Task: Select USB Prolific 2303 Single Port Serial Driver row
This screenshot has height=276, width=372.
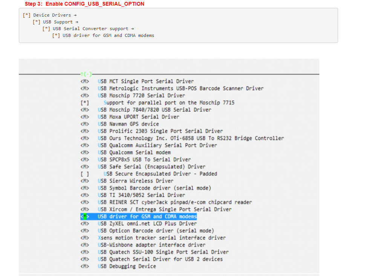Action: (x=152, y=131)
